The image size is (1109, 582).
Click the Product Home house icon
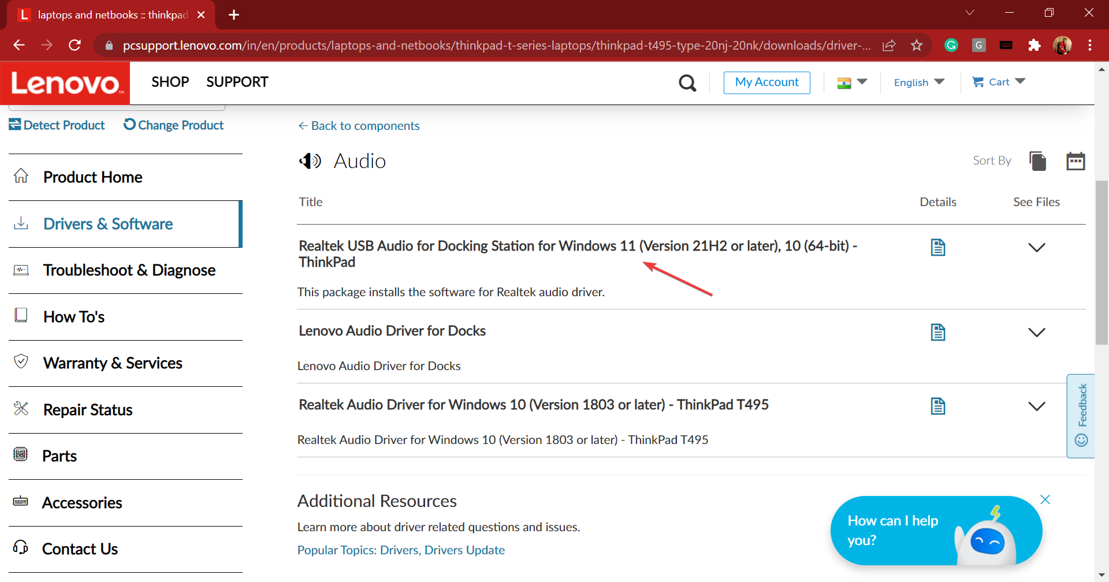click(21, 176)
